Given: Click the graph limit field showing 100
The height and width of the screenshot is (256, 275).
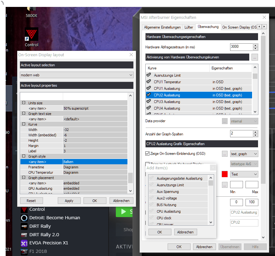Looking at the screenshot, I should point(252,202).
